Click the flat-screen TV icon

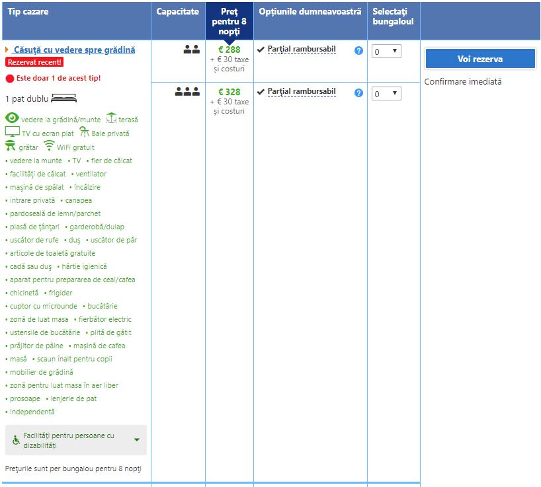pyautogui.click(x=12, y=132)
